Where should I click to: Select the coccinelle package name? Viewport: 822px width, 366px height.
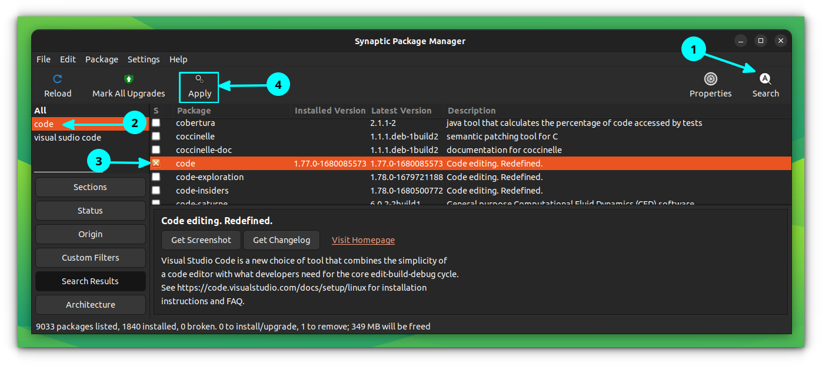(195, 137)
